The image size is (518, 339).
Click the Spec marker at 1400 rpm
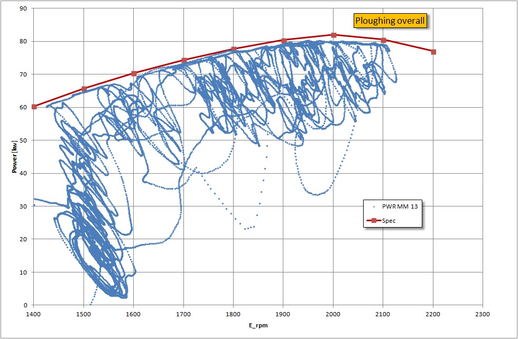point(34,107)
